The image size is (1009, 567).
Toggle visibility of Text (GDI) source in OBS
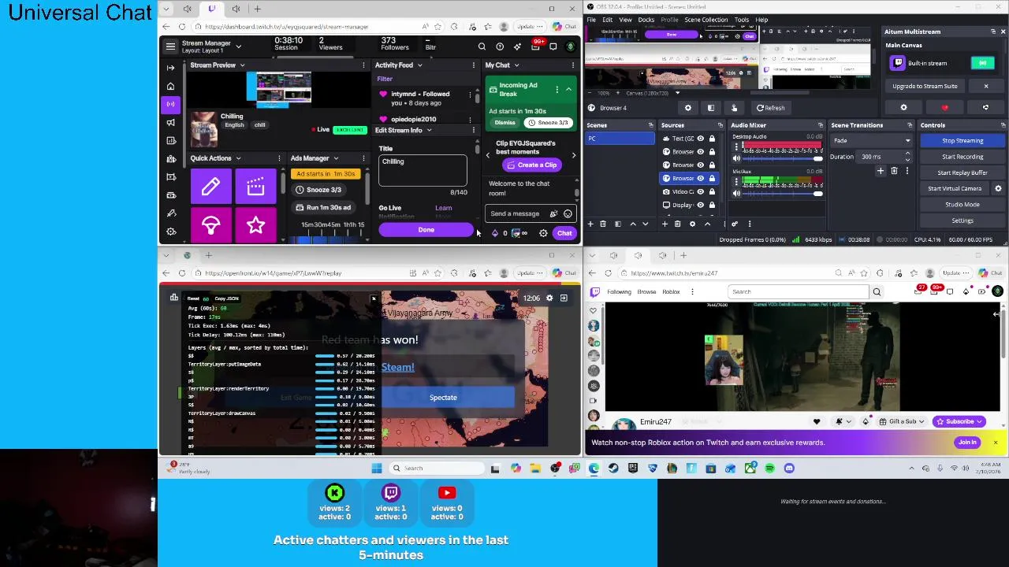pyautogui.click(x=700, y=139)
